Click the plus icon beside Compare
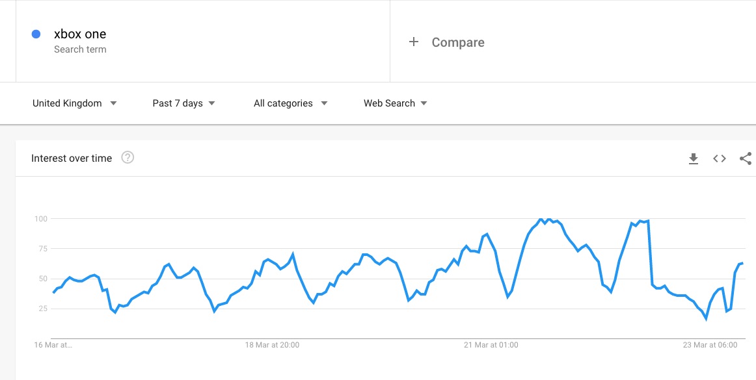 click(x=413, y=42)
